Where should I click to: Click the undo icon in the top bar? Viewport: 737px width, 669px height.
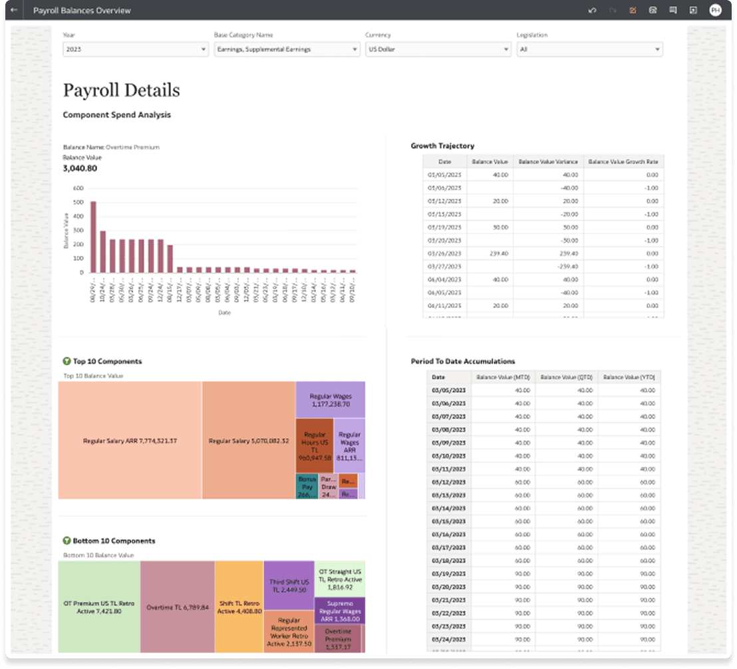(592, 11)
